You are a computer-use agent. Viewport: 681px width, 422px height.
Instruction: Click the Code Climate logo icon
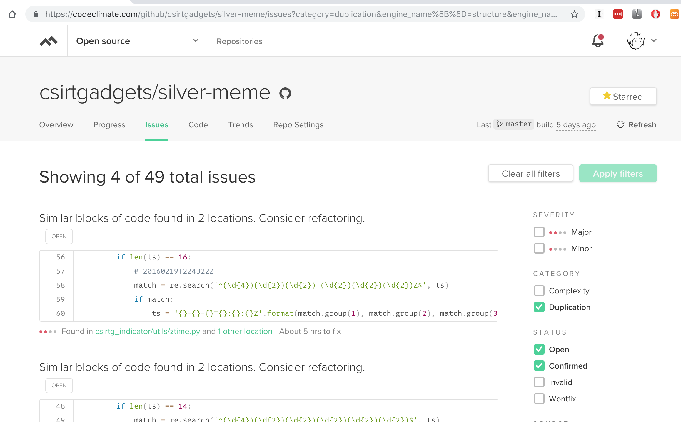pyautogui.click(x=49, y=41)
